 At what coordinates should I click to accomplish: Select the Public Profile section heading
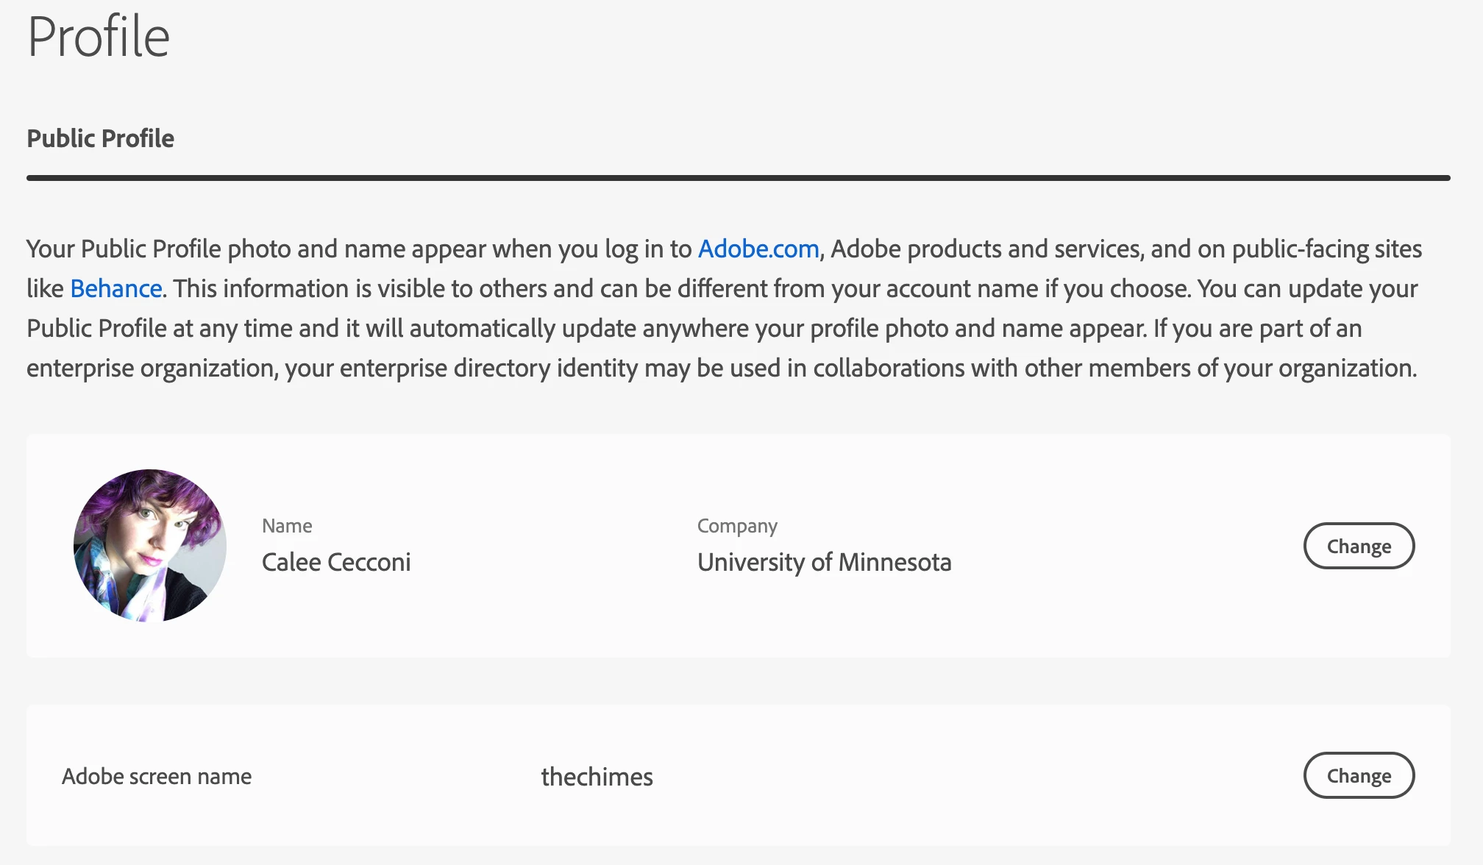point(101,138)
